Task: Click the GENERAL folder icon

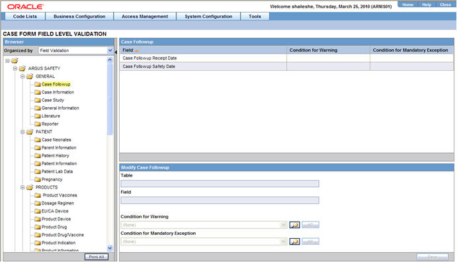Action: [x=30, y=76]
